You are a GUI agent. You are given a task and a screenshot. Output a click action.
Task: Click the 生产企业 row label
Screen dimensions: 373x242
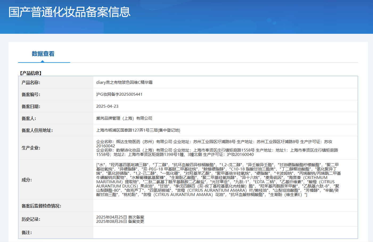(31, 148)
